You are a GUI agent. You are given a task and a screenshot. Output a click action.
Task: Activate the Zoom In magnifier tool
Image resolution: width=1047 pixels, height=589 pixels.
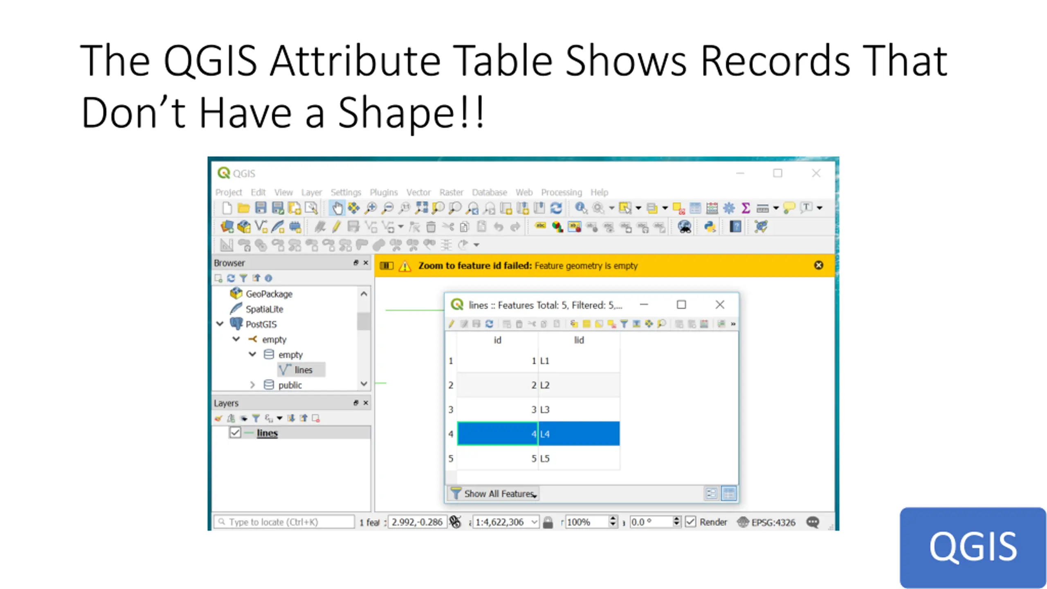pyautogui.click(x=371, y=208)
